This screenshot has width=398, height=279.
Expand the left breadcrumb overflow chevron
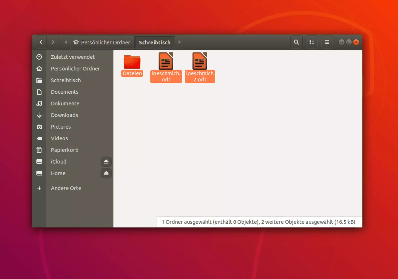point(65,42)
